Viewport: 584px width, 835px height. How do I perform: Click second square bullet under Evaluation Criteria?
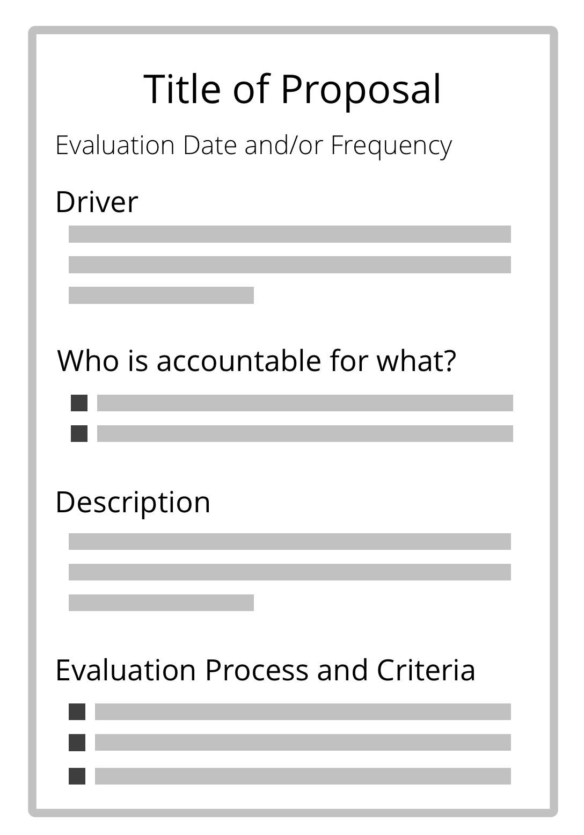pos(77,742)
